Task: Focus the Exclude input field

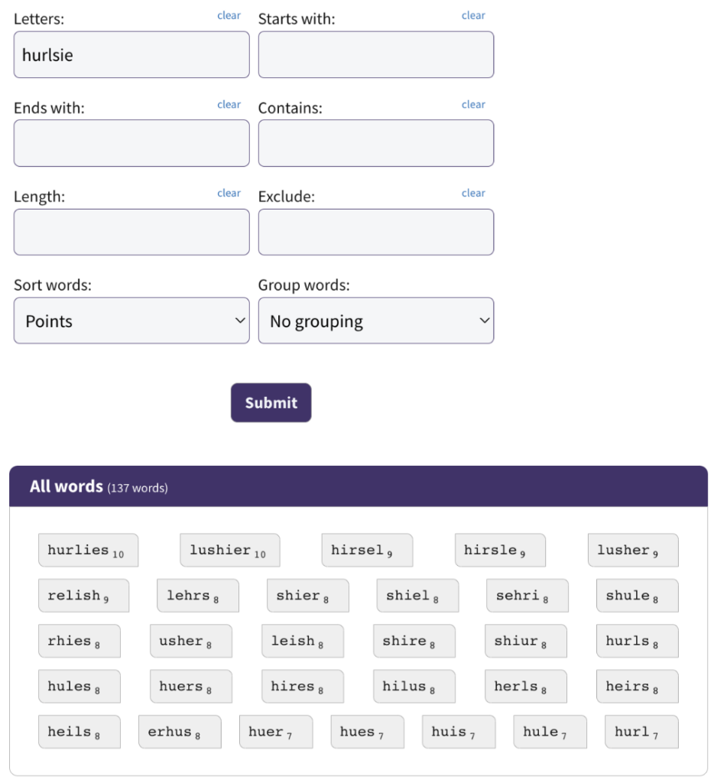Action: (x=376, y=232)
